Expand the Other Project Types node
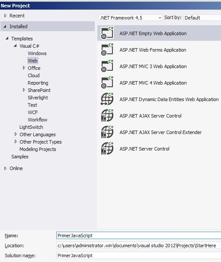 [x=16, y=141]
